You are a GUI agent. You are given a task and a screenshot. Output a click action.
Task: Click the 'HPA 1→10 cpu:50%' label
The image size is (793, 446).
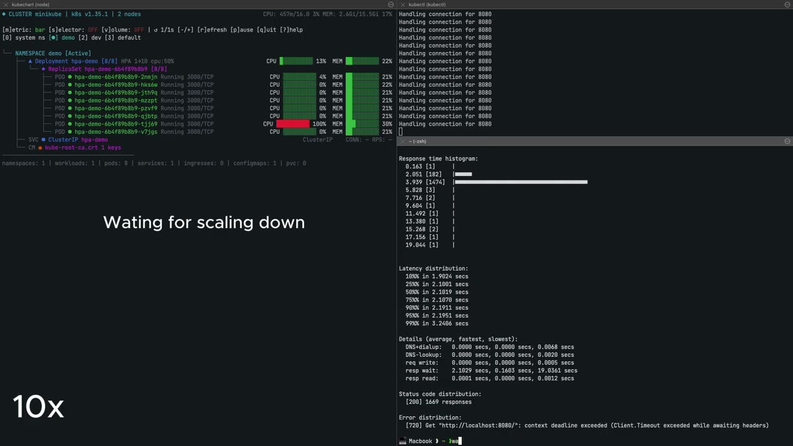[x=147, y=61]
